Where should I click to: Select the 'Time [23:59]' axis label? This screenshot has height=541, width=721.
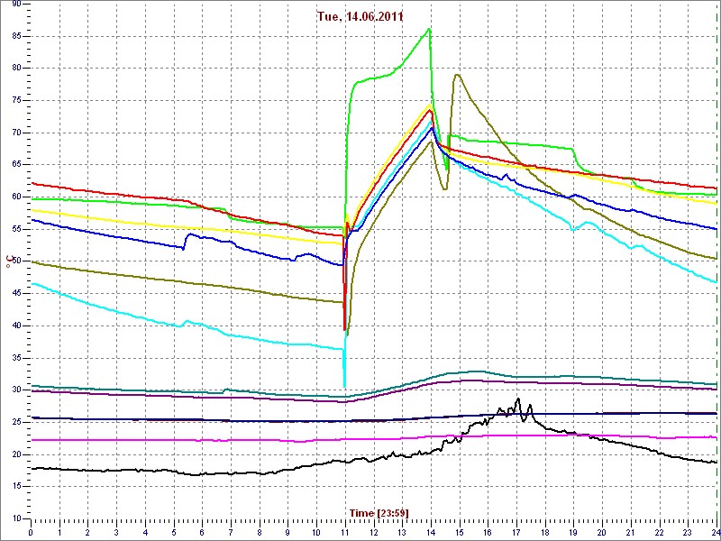coord(379,512)
